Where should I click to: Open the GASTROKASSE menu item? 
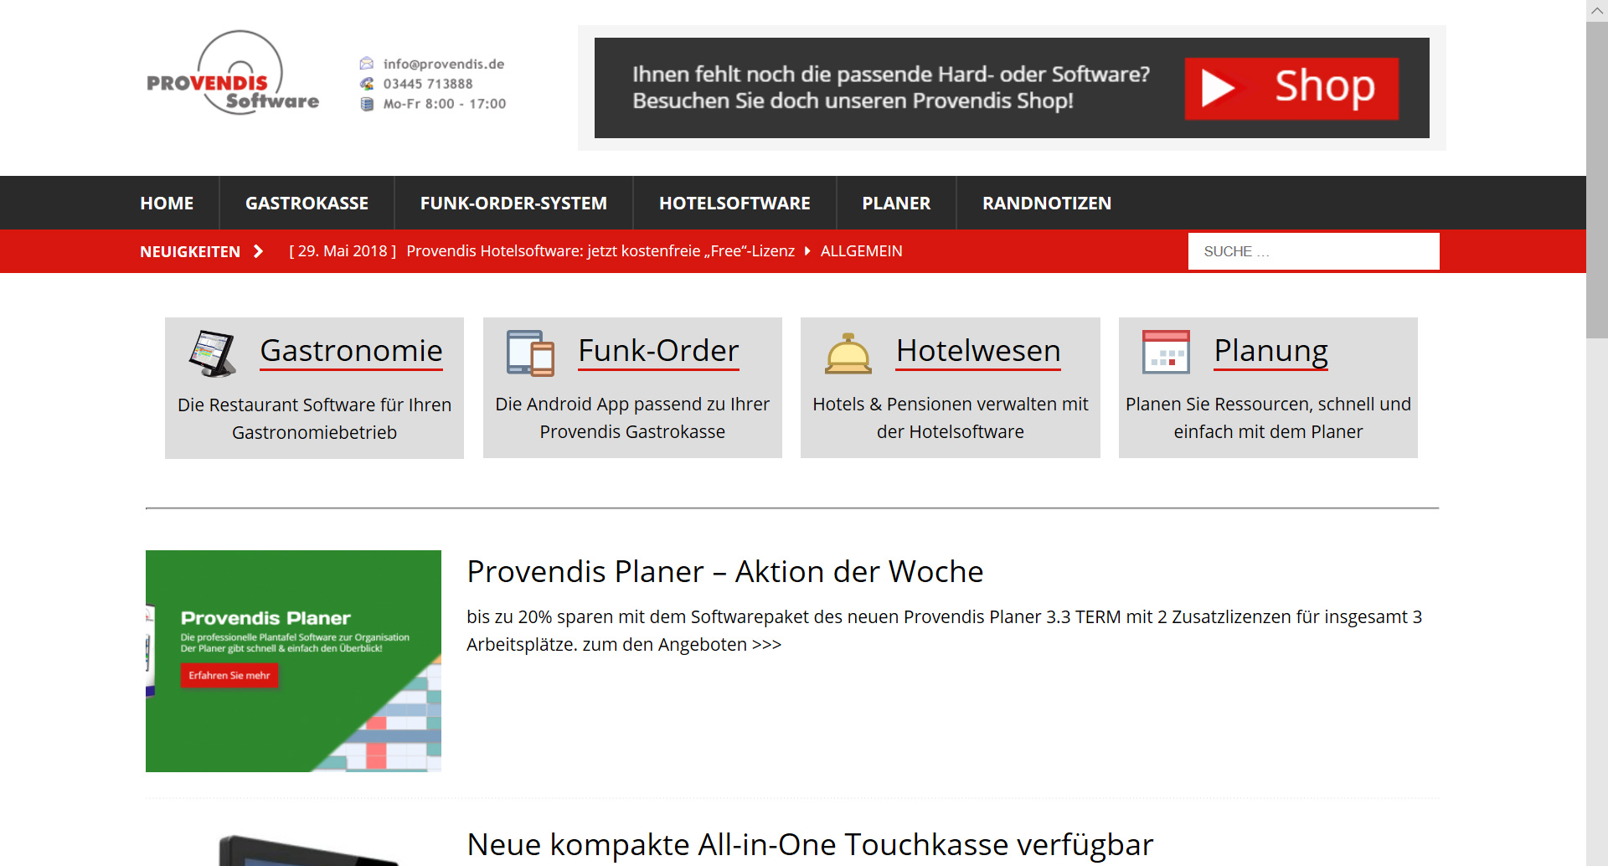(307, 203)
